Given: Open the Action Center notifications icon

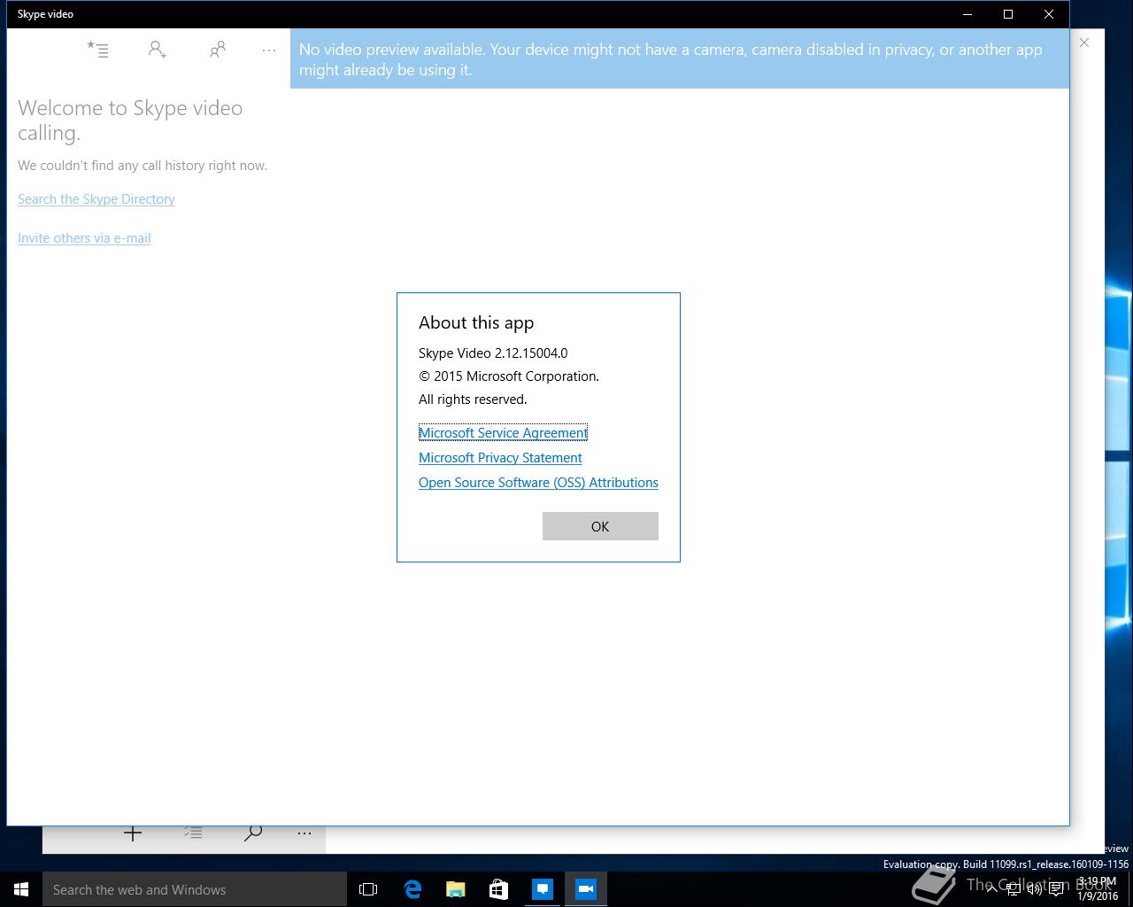Looking at the screenshot, I should 1056,889.
